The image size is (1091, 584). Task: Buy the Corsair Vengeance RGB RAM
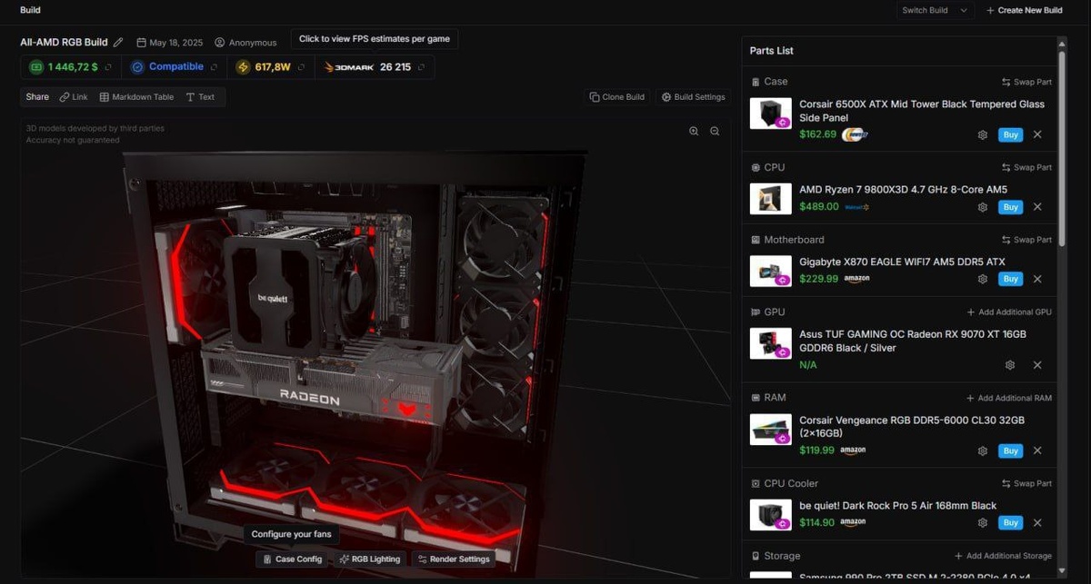1010,450
